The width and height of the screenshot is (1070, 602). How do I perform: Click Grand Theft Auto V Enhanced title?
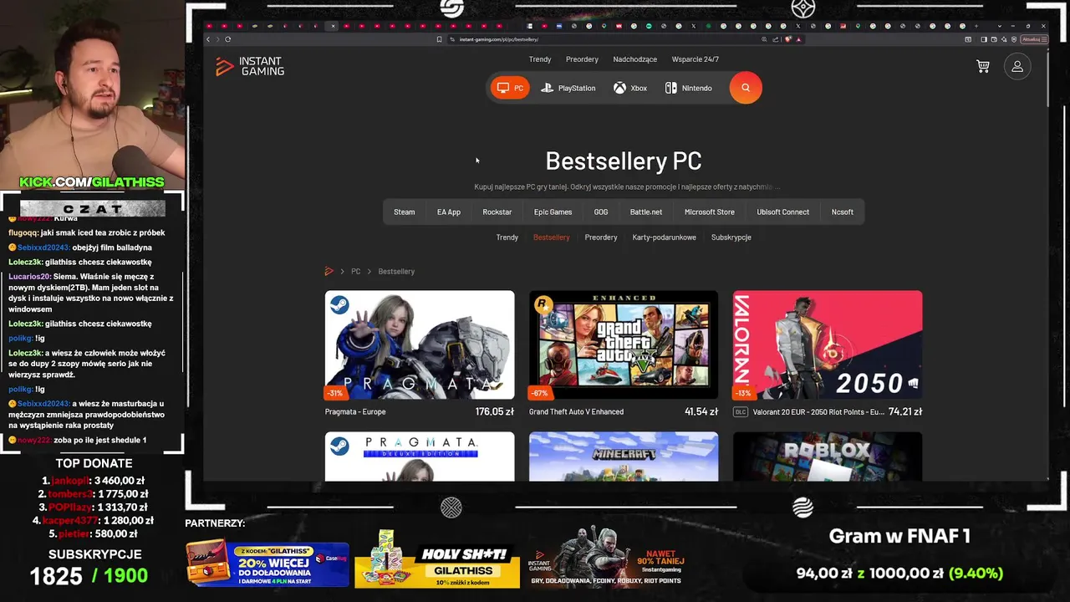pyautogui.click(x=576, y=412)
